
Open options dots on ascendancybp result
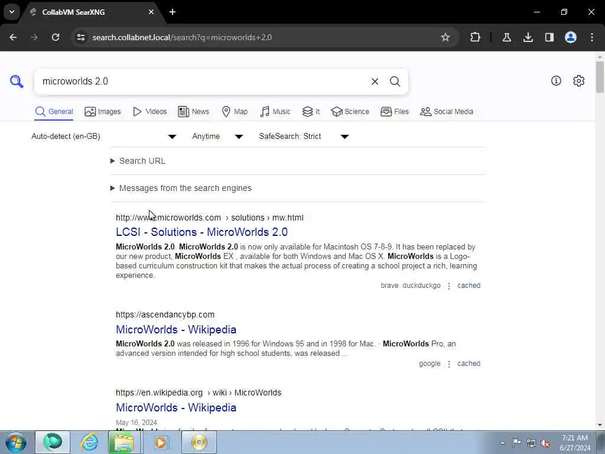[449, 364]
